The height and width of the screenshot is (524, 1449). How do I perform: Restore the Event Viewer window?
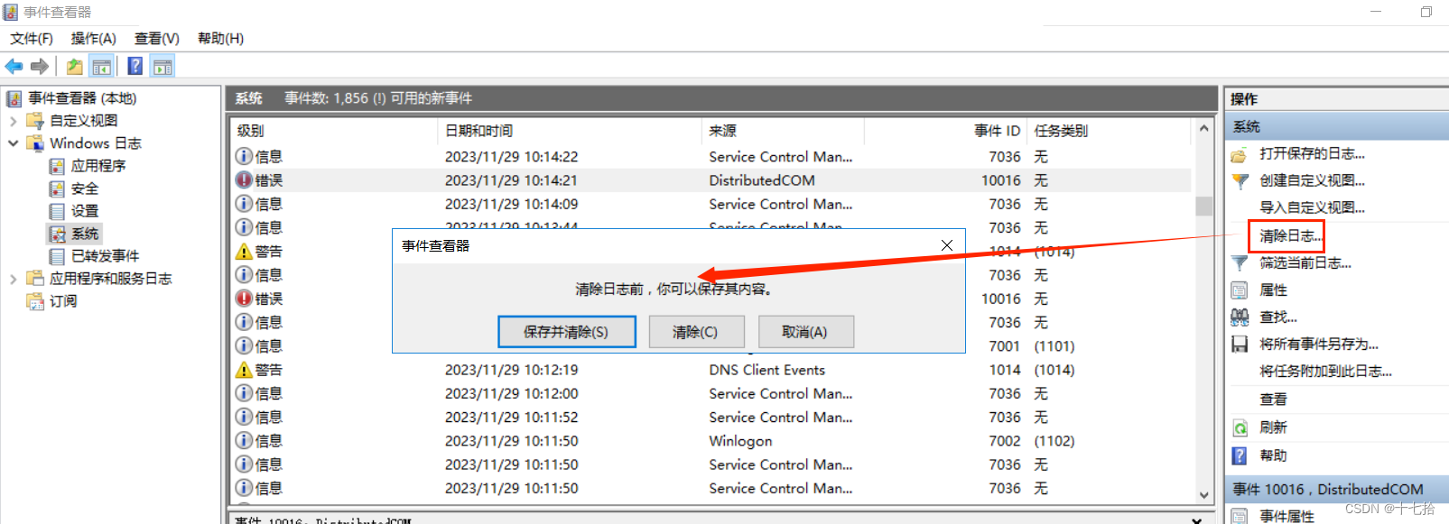coord(1426,12)
